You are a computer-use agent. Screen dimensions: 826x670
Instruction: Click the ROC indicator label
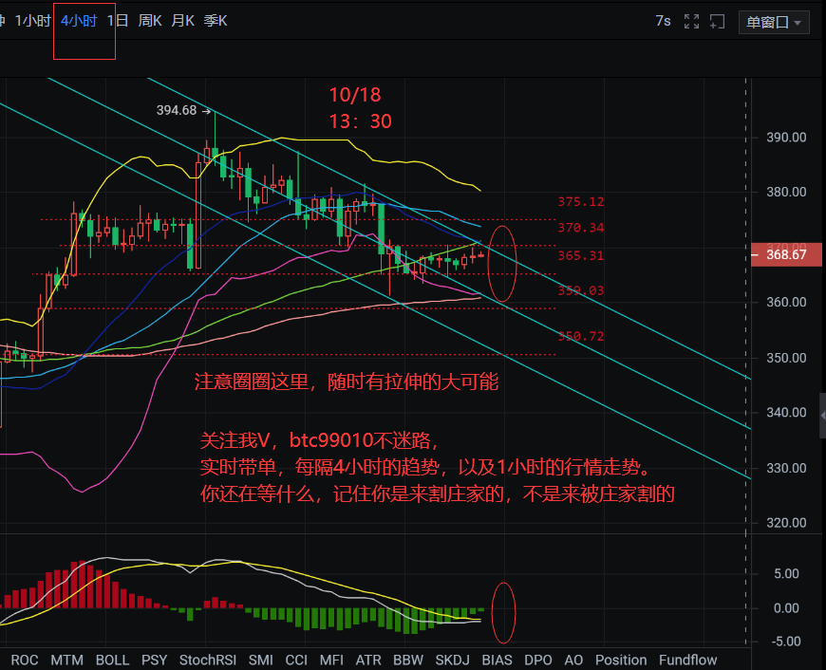pos(25,660)
